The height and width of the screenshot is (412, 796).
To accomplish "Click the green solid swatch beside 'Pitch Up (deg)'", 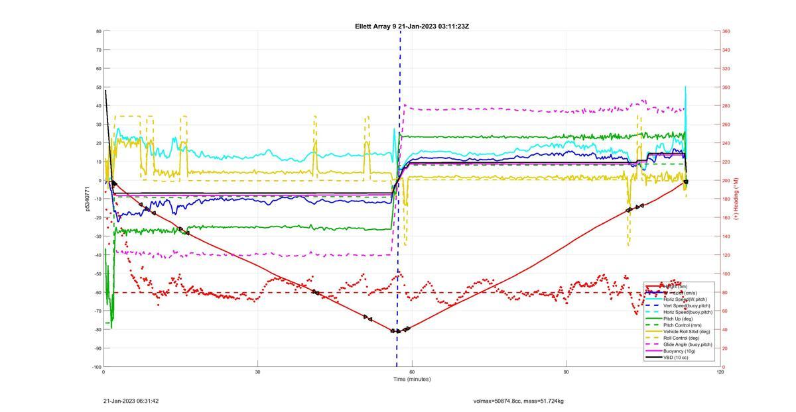I will [653, 319].
